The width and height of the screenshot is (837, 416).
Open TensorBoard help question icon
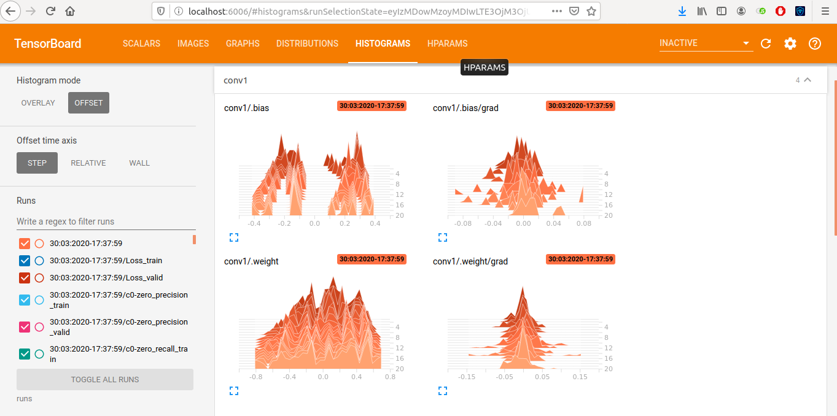coord(815,44)
